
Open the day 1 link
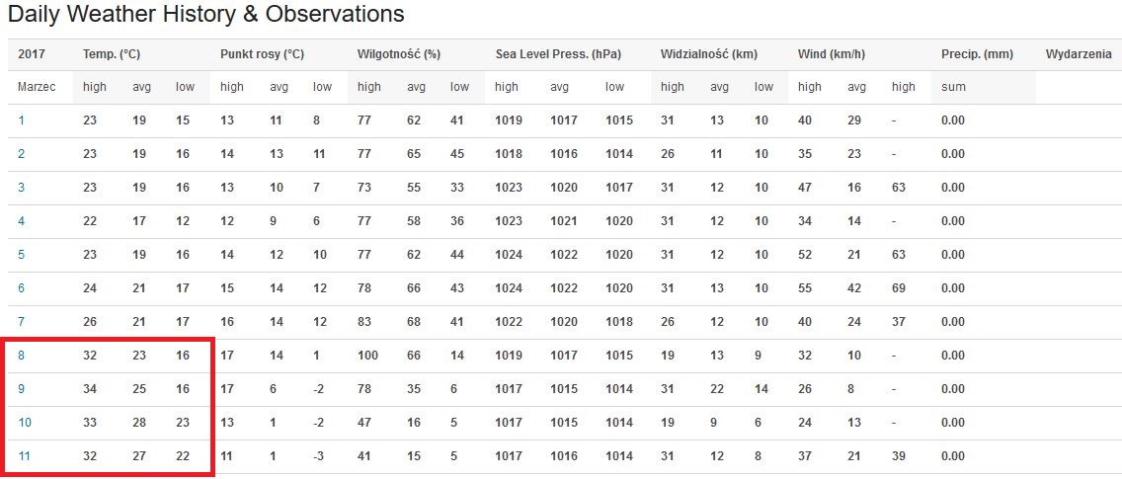[22, 120]
